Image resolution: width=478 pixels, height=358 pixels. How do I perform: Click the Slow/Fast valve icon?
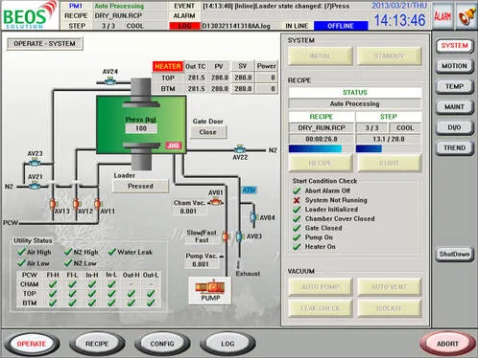[226, 236]
